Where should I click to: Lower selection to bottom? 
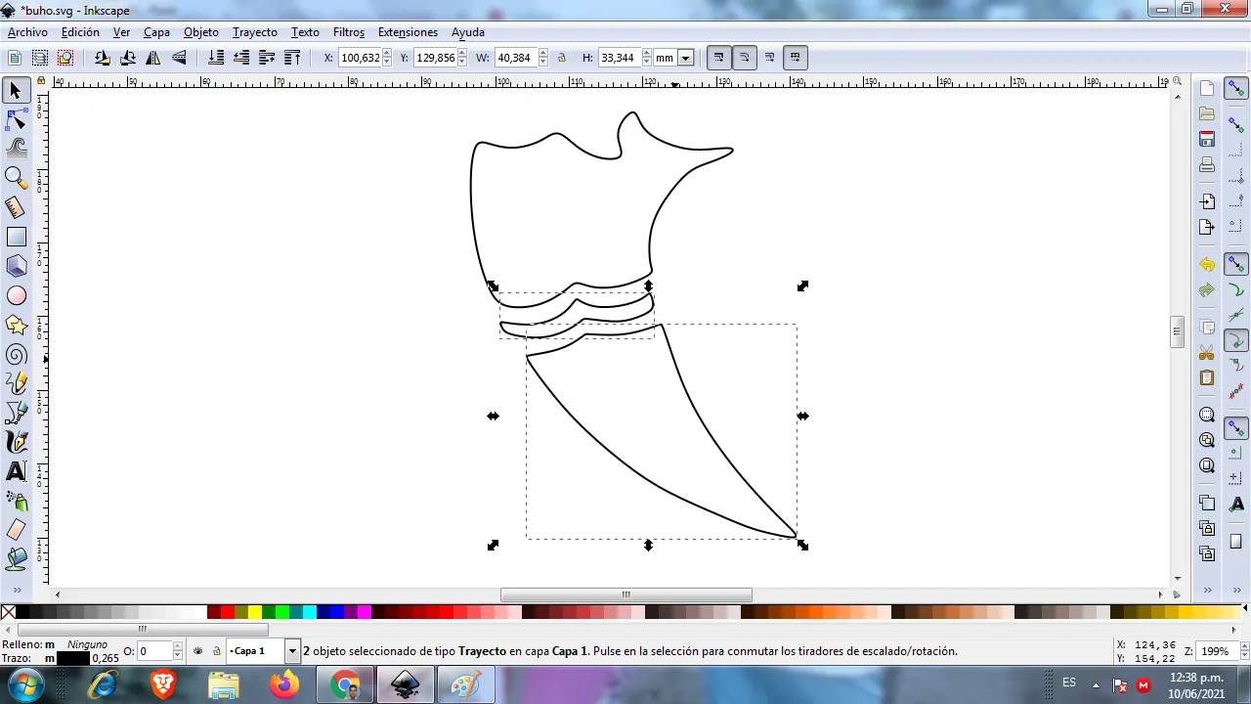click(216, 58)
